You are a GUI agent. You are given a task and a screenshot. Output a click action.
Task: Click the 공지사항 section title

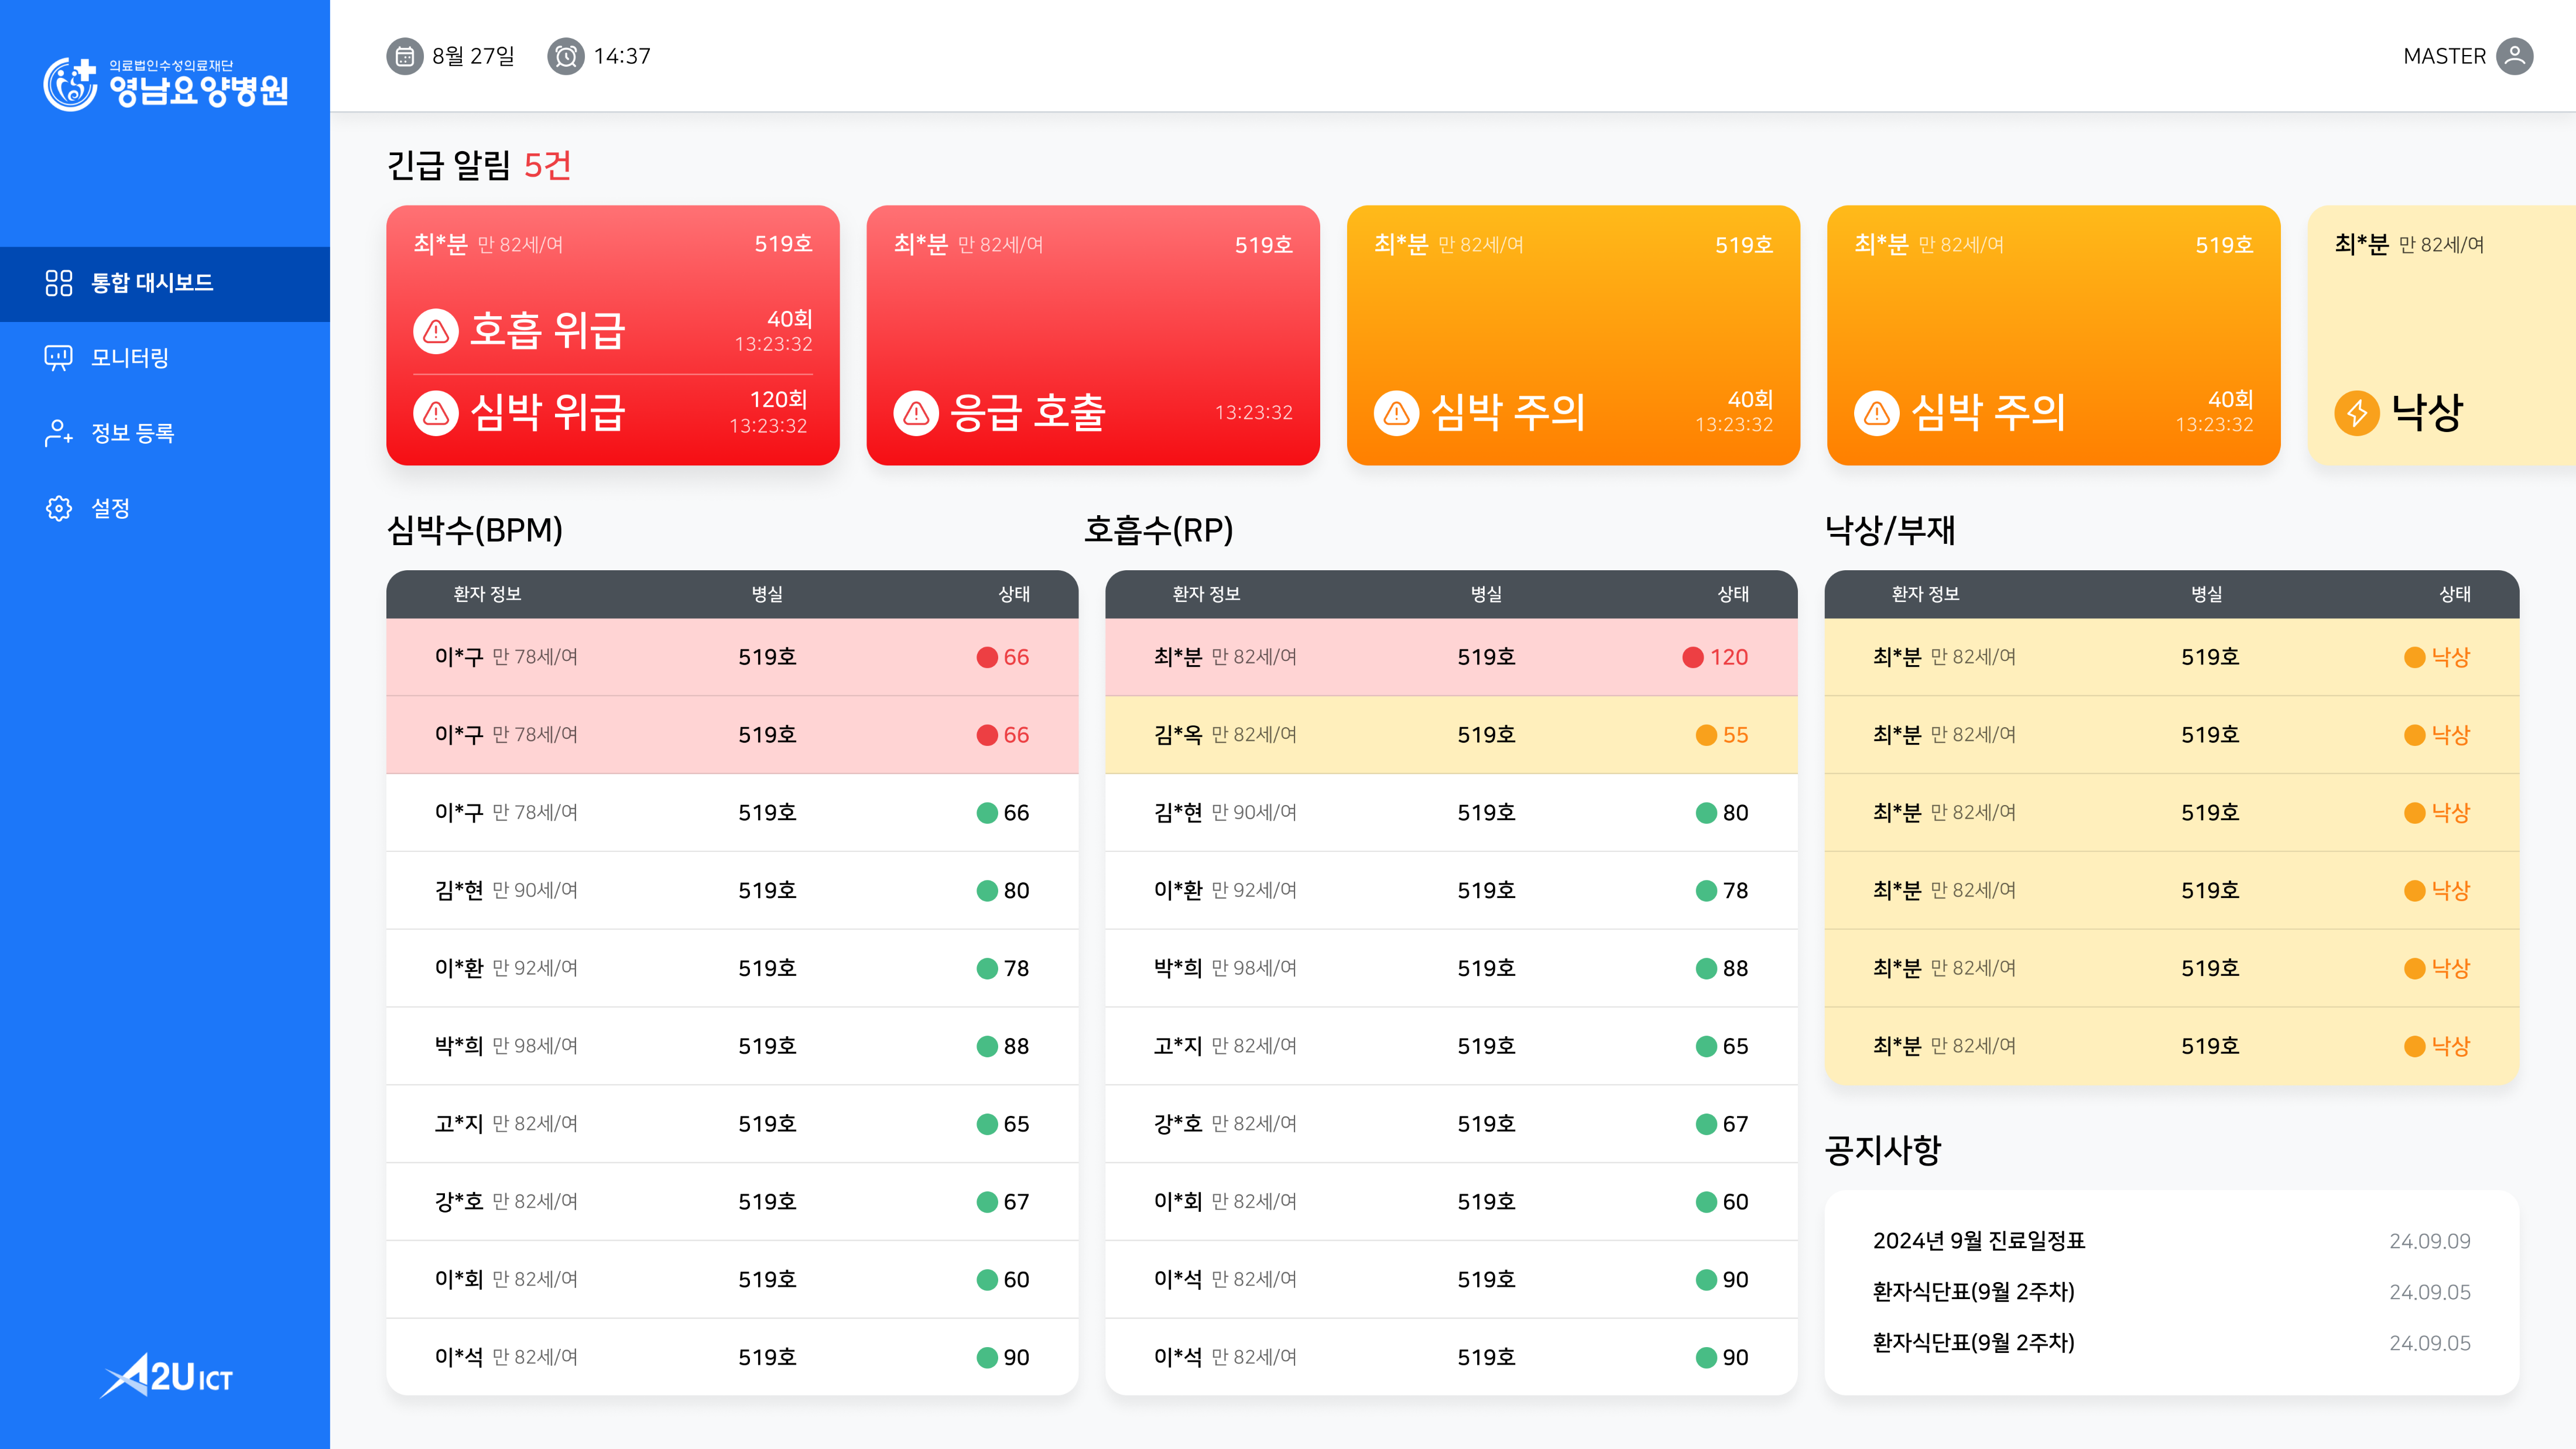[x=1882, y=1150]
